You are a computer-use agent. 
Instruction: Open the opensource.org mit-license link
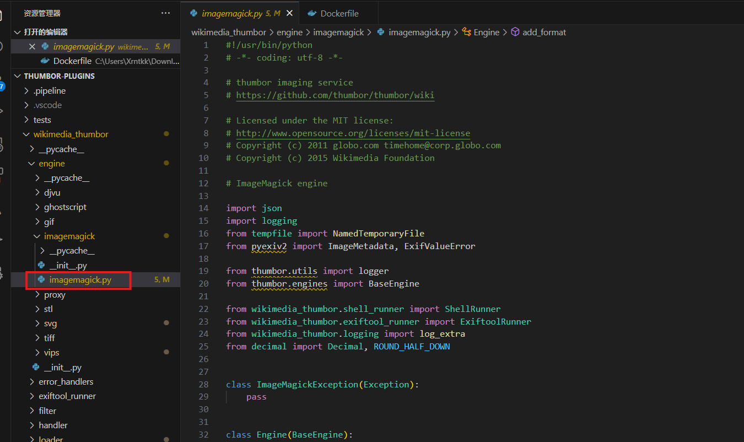(353, 133)
